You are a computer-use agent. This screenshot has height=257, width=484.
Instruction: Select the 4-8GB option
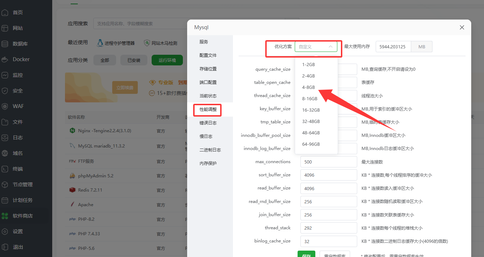308,87
